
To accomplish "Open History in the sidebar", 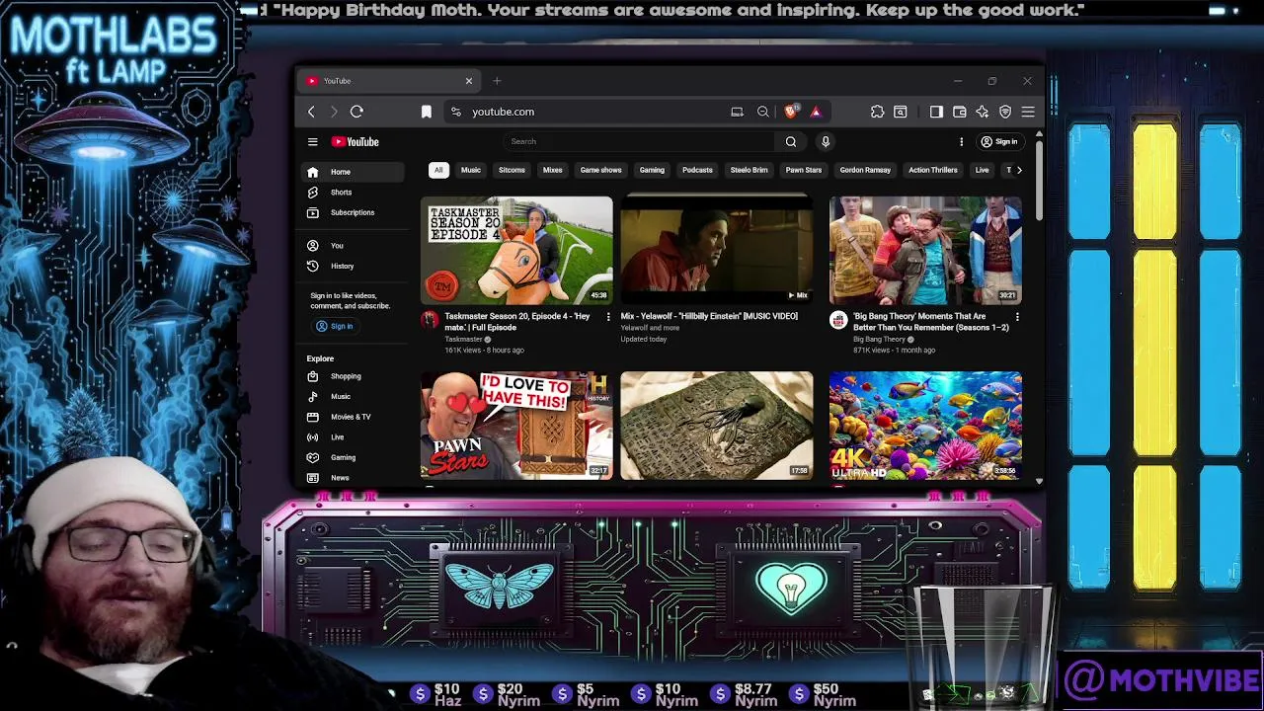I will coord(353,267).
